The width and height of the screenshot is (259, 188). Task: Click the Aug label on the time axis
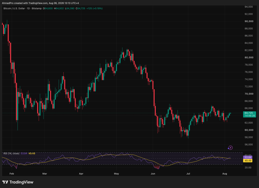pyautogui.click(x=225, y=174)
